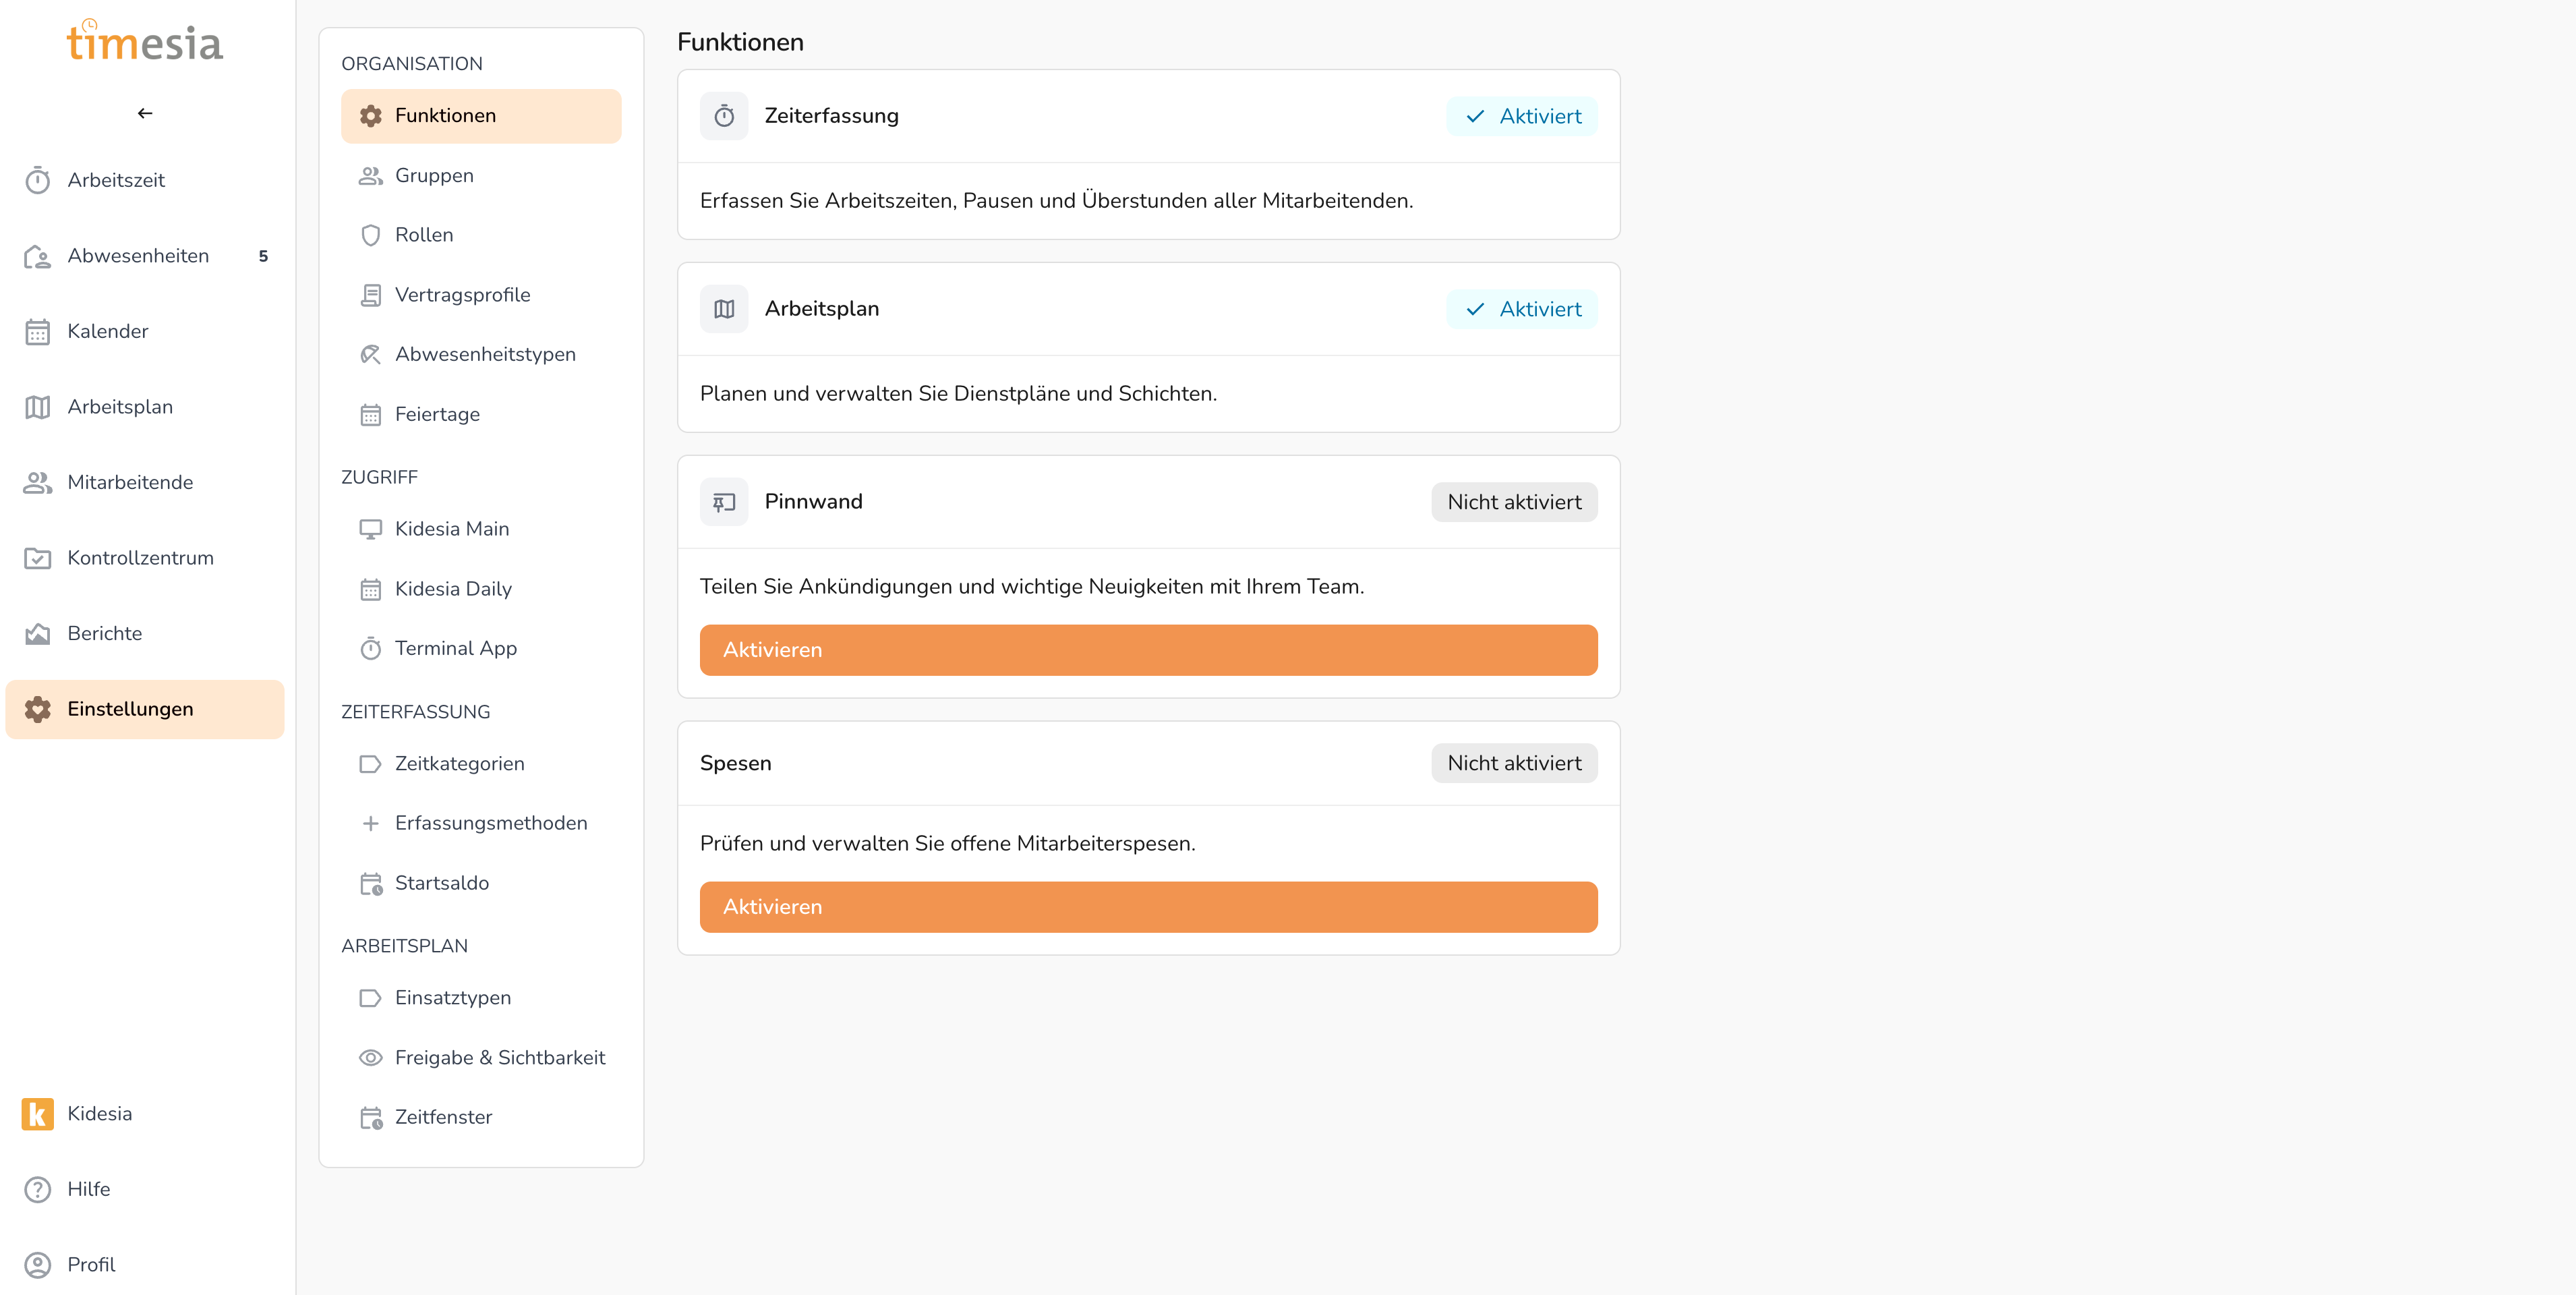Click the Kidesia app icon
Screen dimensions: 2576x1295
(38, 1113)
